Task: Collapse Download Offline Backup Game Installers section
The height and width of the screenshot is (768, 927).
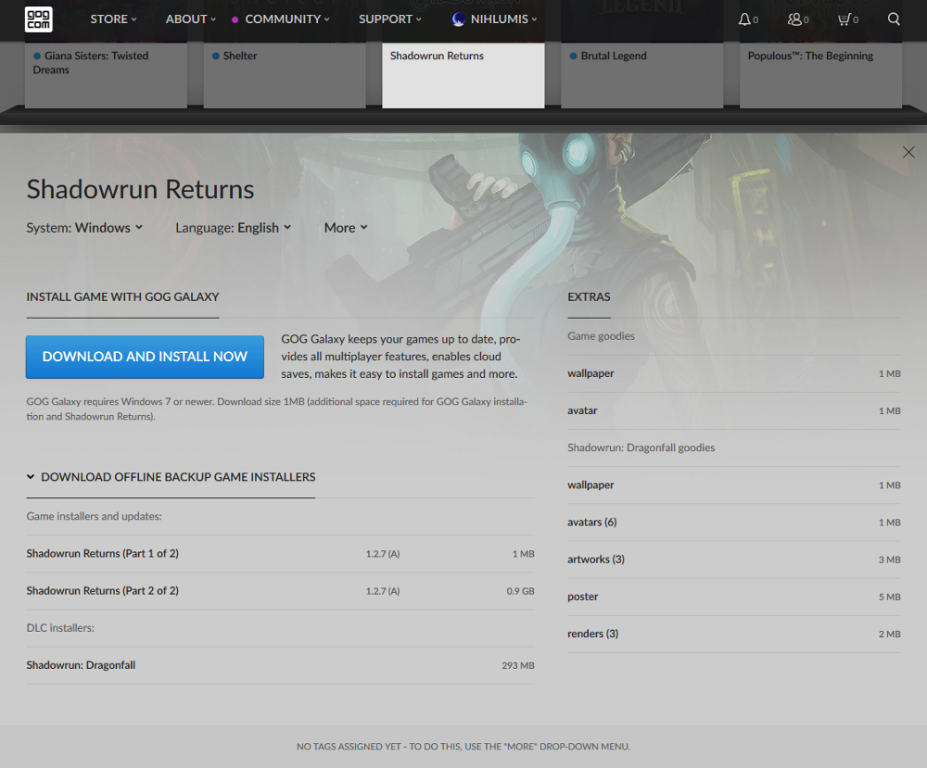Action: click(171, 477)
